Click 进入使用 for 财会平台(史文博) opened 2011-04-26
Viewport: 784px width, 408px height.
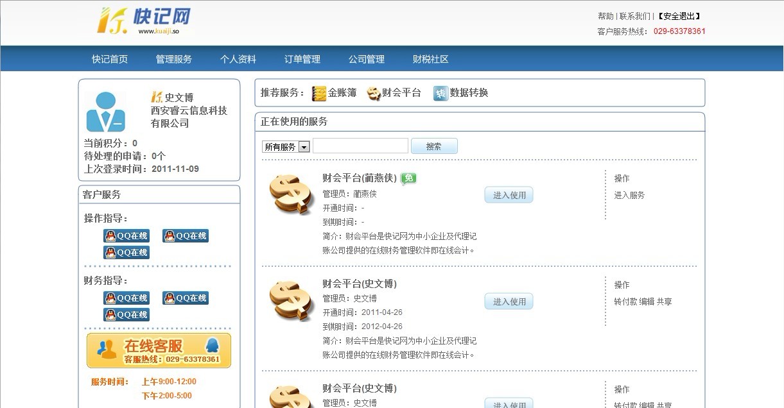click(x=509, y=302)
